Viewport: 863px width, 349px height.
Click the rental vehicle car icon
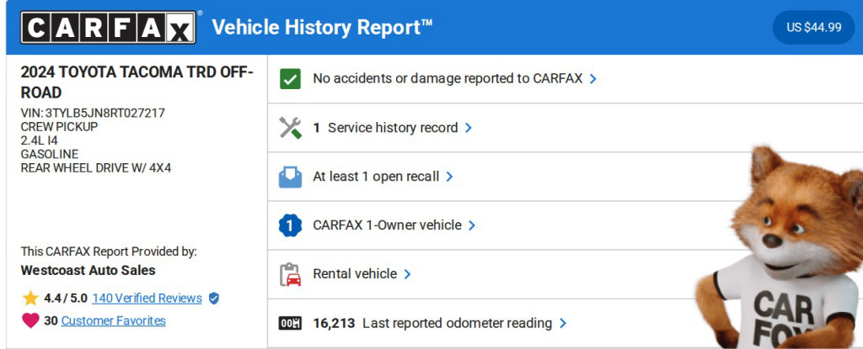[290, 274]
